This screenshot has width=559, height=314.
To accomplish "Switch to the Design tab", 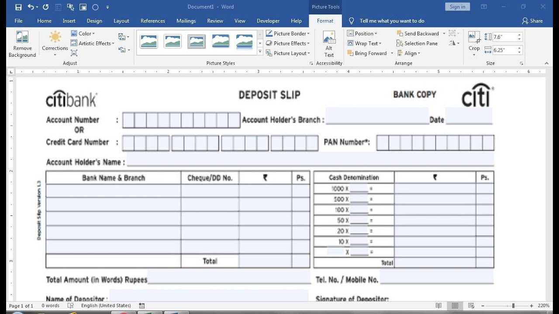I will (x=94, y=21).
